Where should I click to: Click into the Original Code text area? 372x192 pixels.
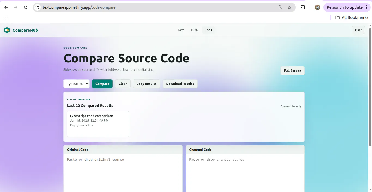point(123,173)
